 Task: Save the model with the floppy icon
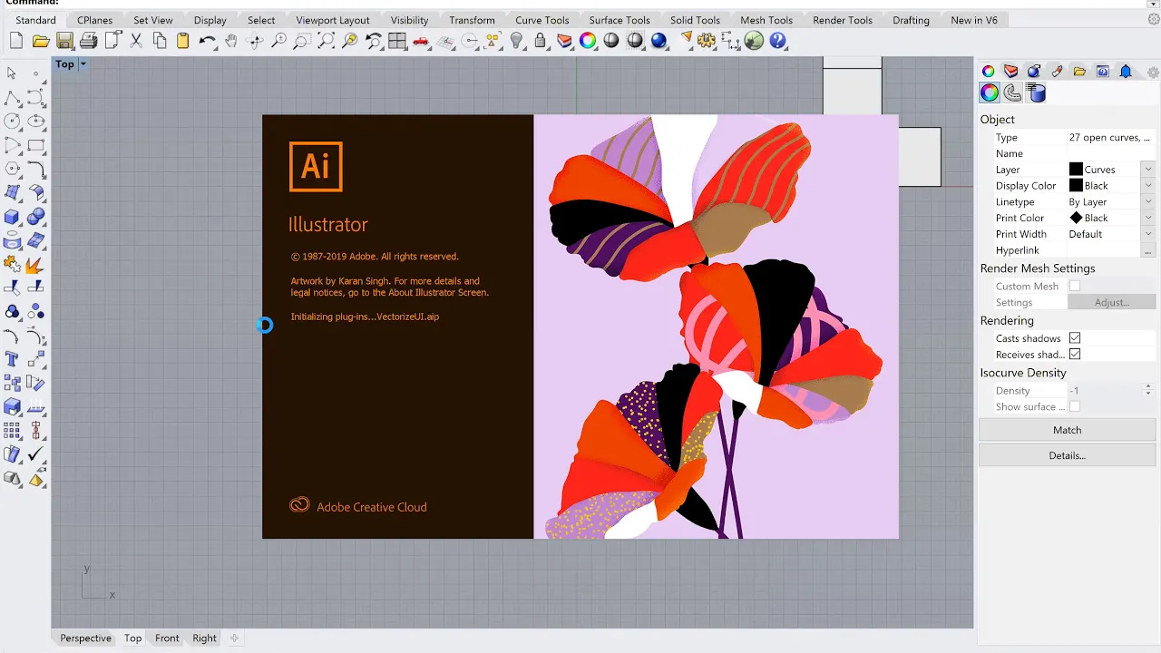click(64, 40)
